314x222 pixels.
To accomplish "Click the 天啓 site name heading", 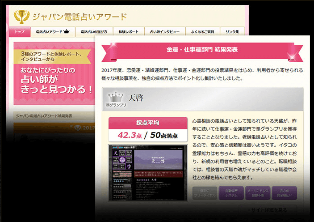I will [136, 98].
